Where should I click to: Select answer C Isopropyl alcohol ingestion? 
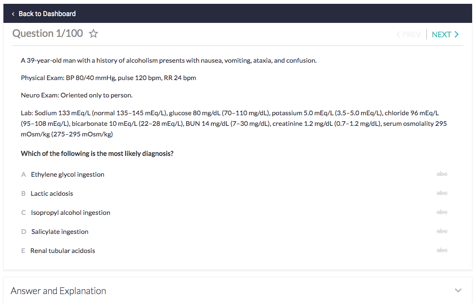click(70, 213)
